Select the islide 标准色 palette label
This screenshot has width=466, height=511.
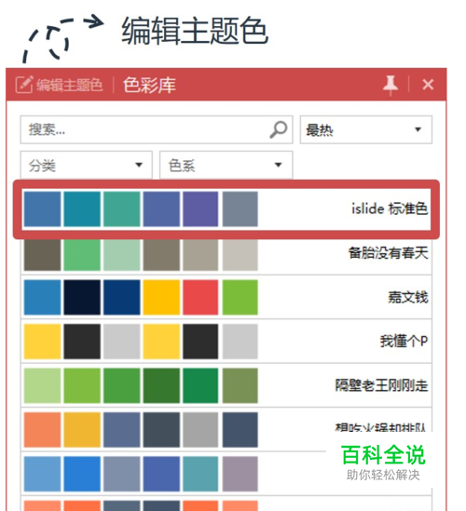coord(390,208)
